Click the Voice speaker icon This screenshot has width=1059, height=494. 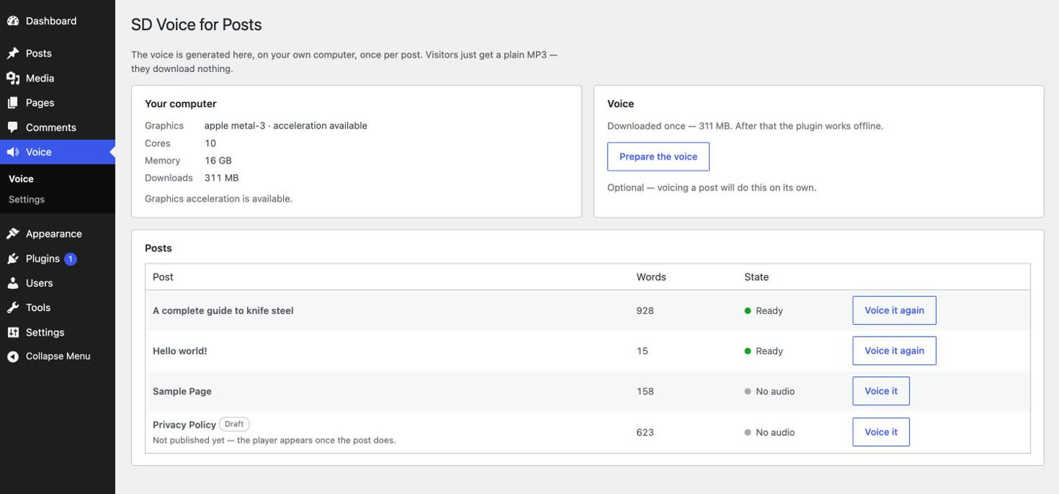point(13,152)
